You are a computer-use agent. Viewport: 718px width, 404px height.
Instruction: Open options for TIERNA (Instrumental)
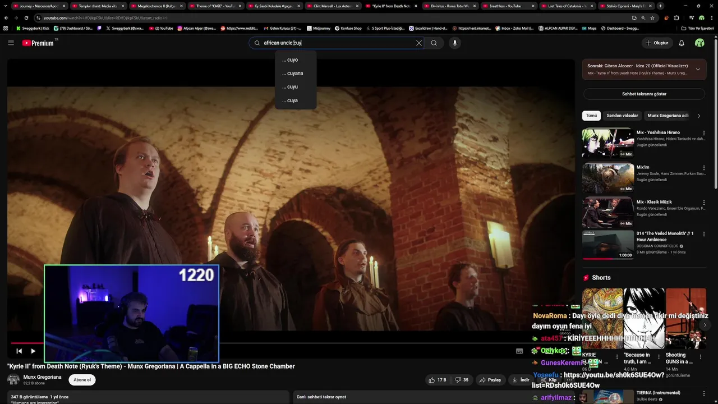tap(704, 393)
